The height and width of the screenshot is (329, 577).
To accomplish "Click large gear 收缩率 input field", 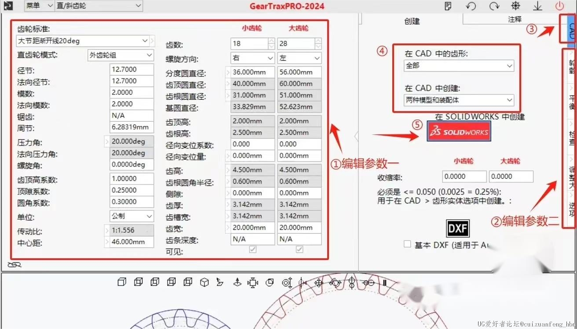I will point(511,176).
